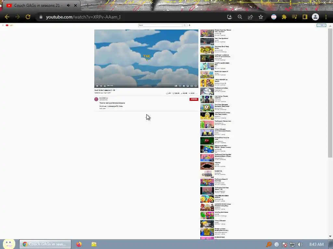Go back in Chrome
Screen dimensions: 333x249
(7, 17)
